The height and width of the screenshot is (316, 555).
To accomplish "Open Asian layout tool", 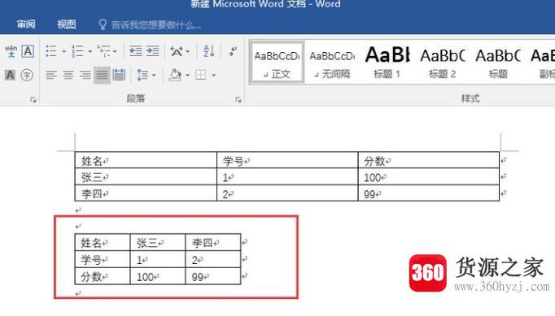I will point(177,52).
